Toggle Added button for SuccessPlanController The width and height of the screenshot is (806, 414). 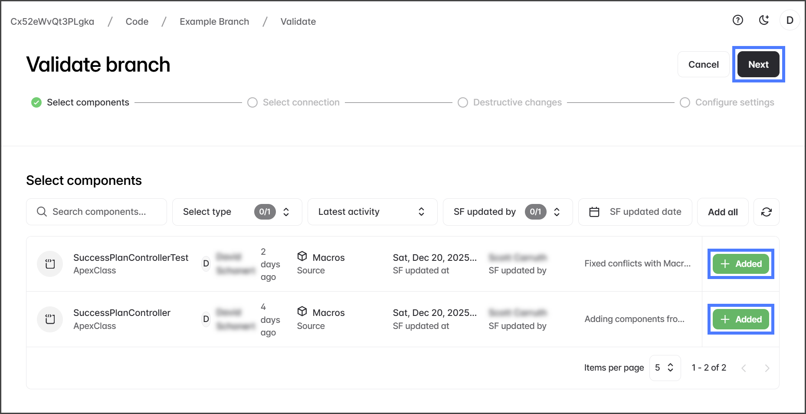point(740,319)
